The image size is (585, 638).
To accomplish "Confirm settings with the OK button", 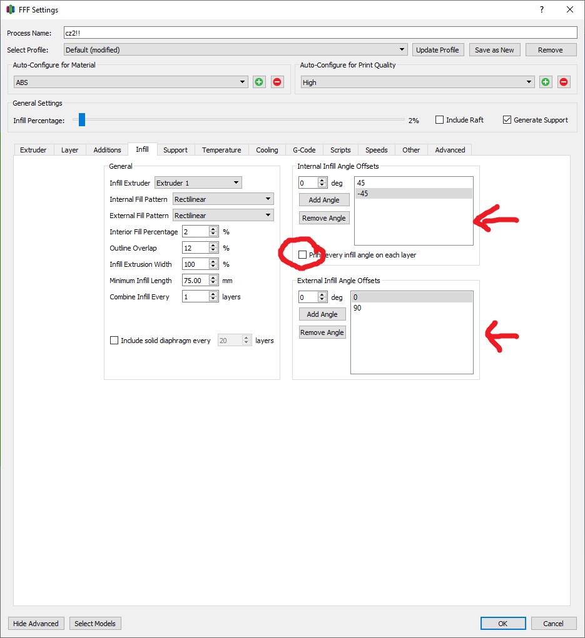I will (x=502, y=624).
